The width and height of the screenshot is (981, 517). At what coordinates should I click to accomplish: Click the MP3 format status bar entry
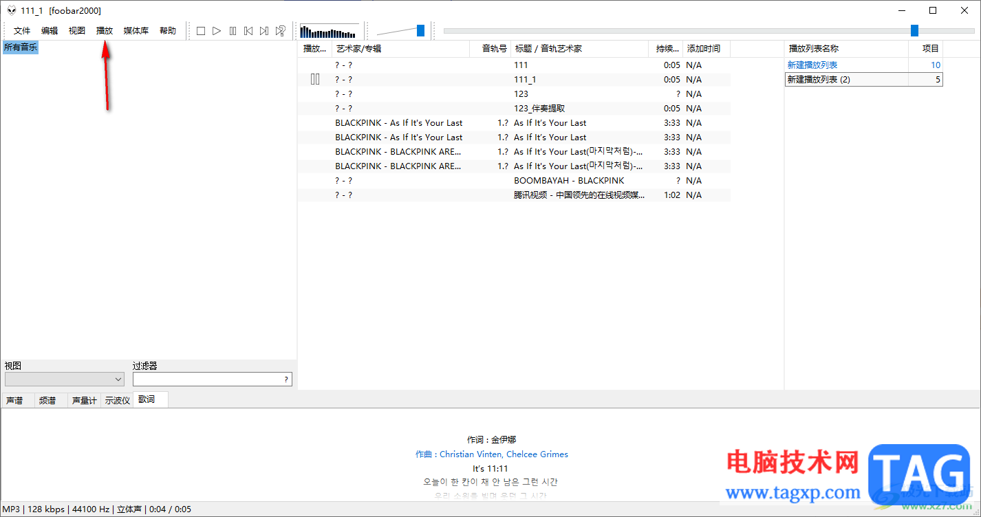tap(12, 509)
